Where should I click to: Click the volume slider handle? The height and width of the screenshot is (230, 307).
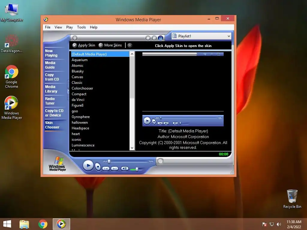point(137,169)
